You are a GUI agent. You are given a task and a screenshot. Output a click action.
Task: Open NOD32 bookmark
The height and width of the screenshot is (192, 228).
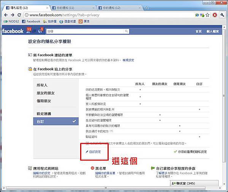pos(11,21)
